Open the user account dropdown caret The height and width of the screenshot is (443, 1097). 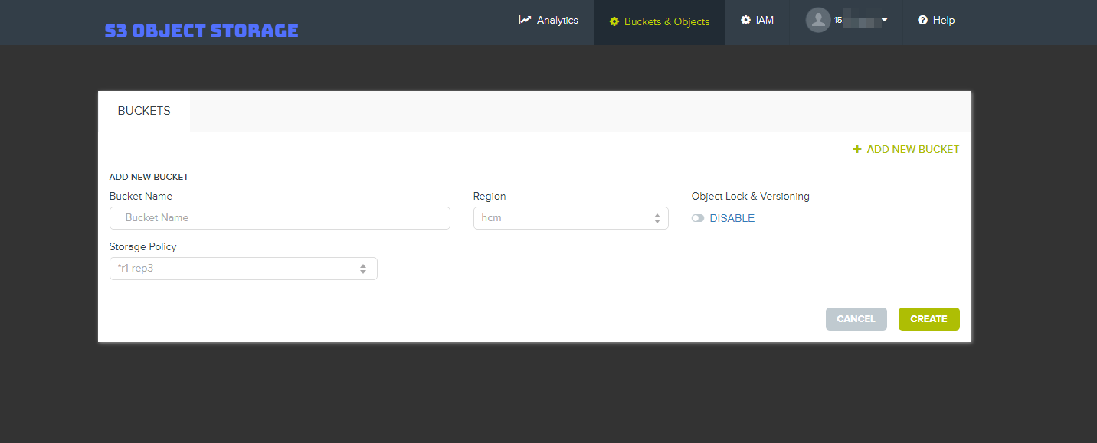(884, 21)
